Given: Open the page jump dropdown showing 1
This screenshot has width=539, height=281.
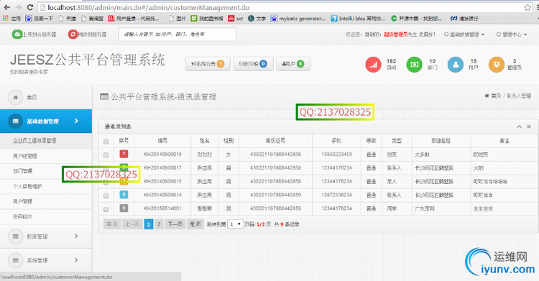Looking at the screenshot, I should point(236,224).
